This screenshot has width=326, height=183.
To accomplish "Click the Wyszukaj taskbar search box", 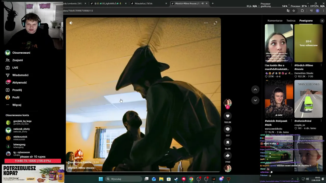I will pos(124,179).
